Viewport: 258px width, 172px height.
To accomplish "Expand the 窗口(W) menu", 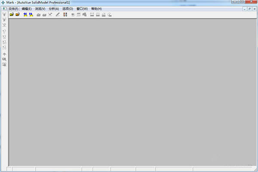I will 82,9.
